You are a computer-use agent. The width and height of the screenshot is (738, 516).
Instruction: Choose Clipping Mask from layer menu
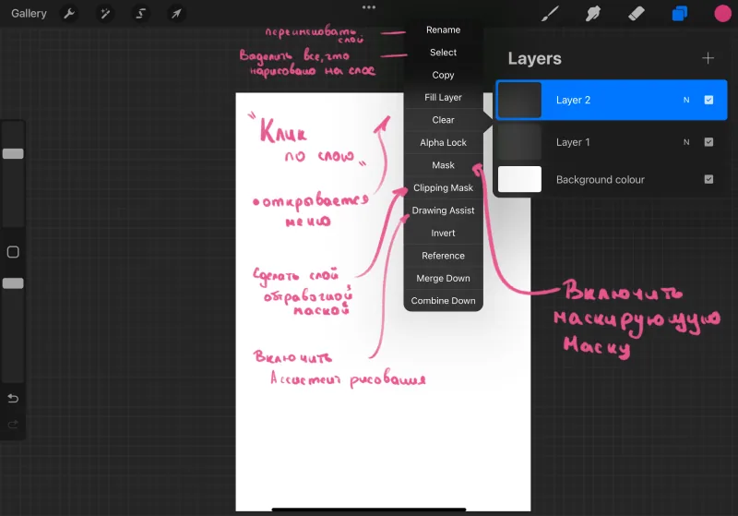click(x=443, y=188)
